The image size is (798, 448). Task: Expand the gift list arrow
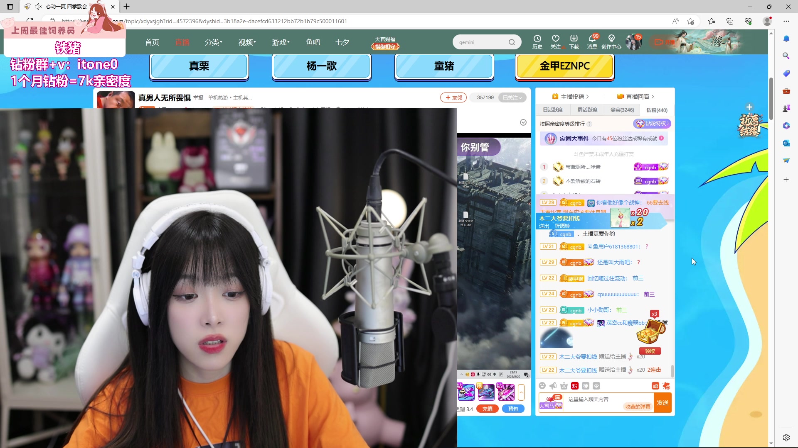coord(521,392)
